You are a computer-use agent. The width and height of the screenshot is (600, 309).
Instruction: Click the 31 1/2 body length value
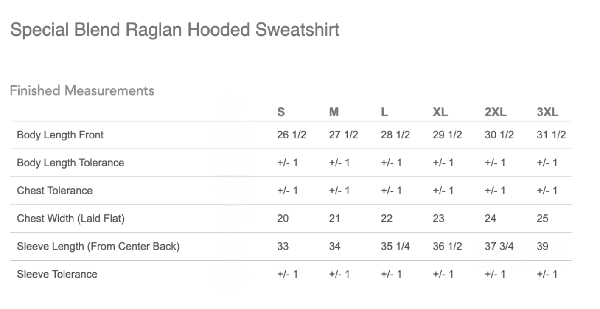[551, 135]
